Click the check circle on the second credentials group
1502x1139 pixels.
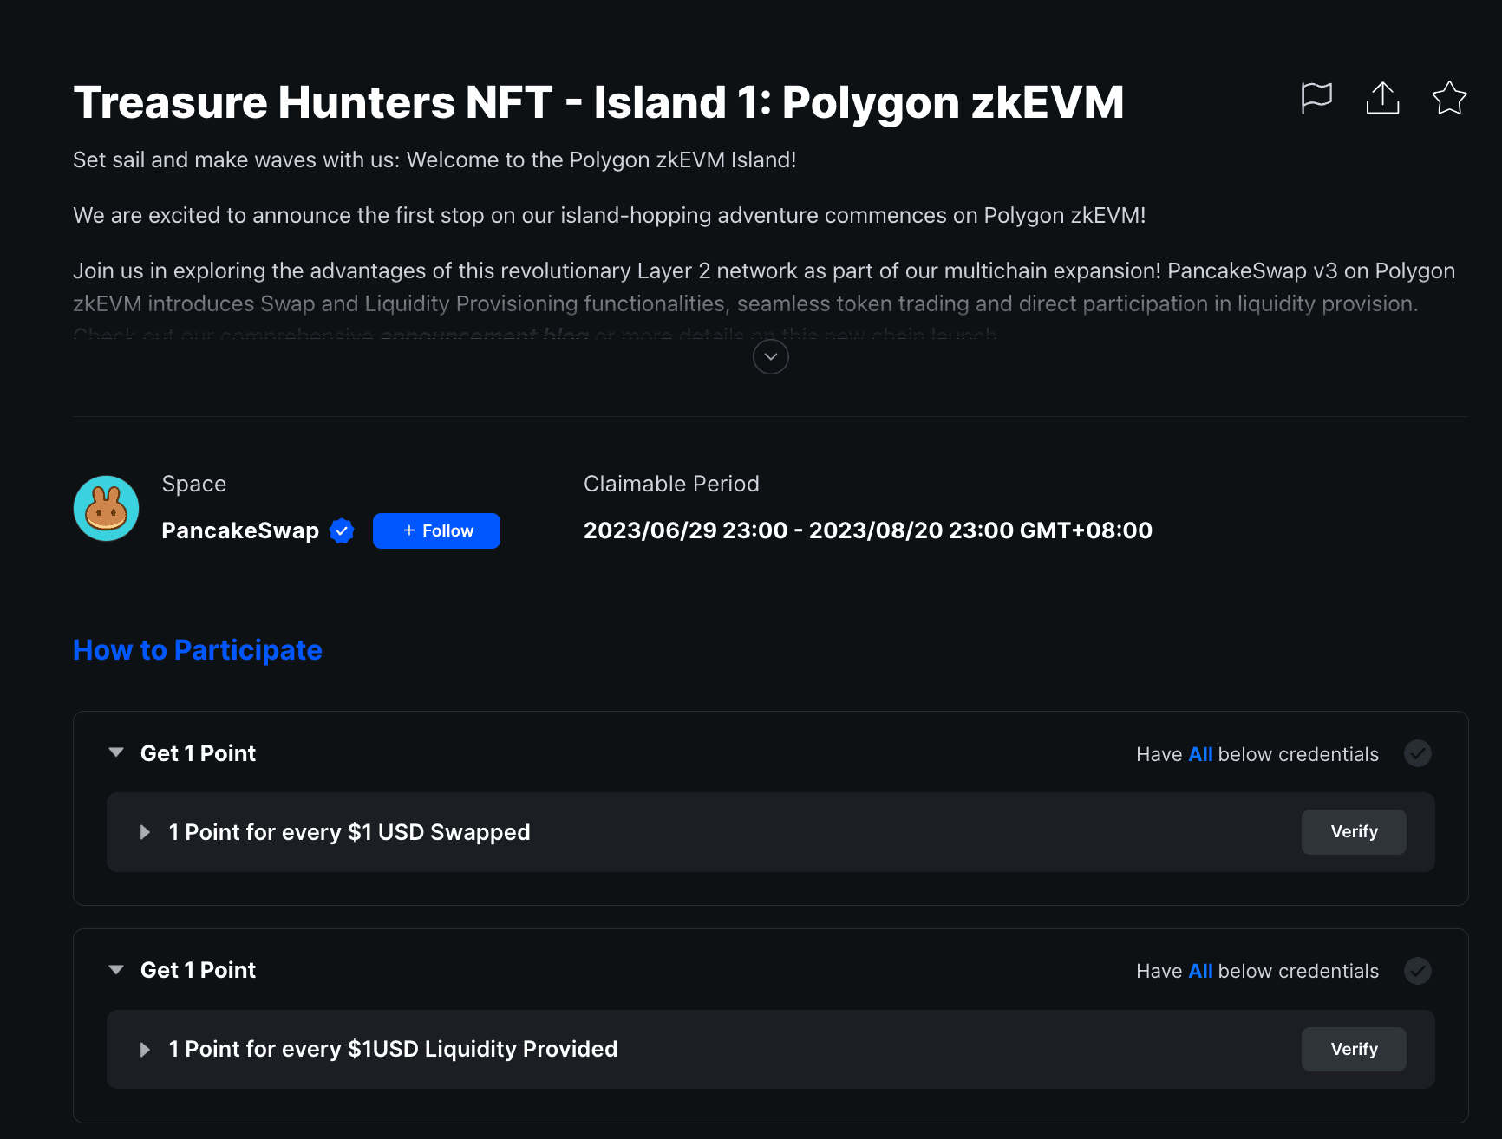(1417, 971)
